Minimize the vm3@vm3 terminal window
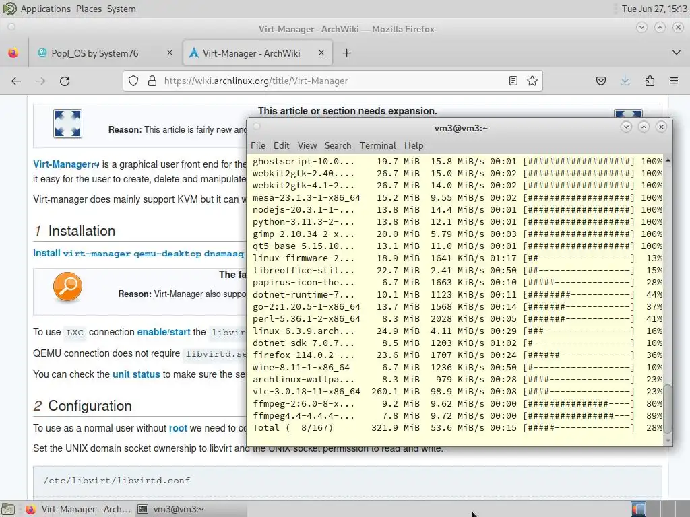The image size is (690, 517). tap(626, 127)
